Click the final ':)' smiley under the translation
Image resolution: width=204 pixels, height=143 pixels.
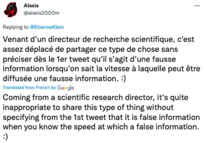click(5, 137)
